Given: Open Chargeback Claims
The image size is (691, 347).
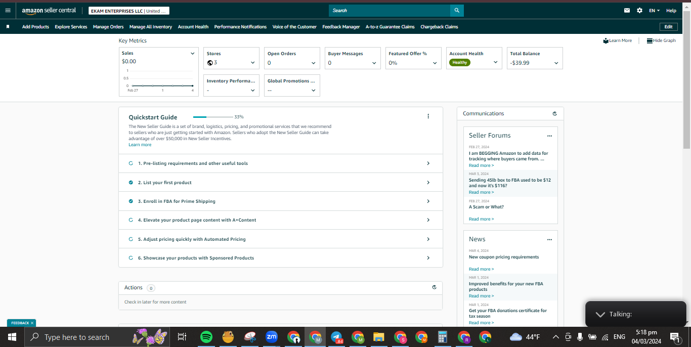Looking at the screenshot, I should (439, 27).
